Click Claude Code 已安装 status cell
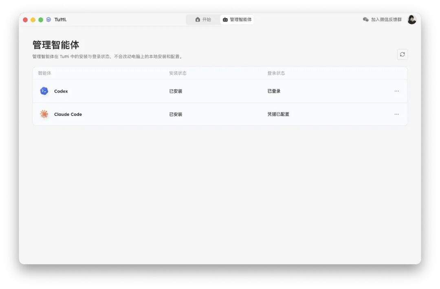 click(176, 114)
